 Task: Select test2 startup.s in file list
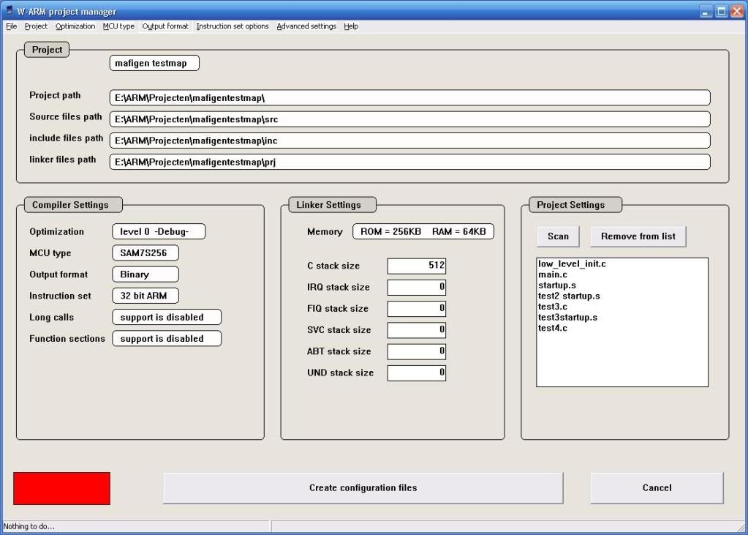569,296
